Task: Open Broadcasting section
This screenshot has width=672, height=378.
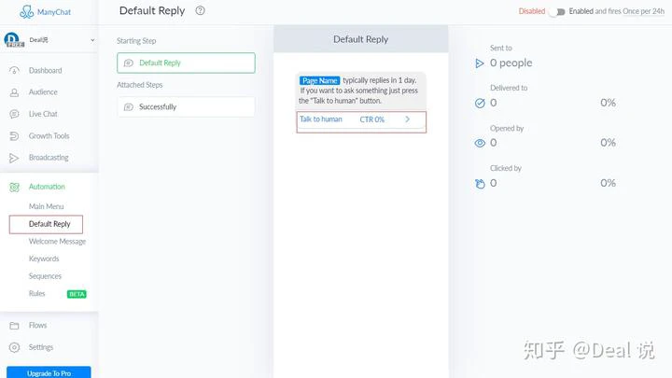Action: click(x=49, y=158)
